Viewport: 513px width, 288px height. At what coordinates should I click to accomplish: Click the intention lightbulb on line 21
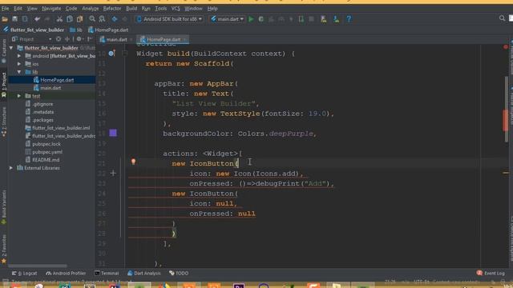133,162
